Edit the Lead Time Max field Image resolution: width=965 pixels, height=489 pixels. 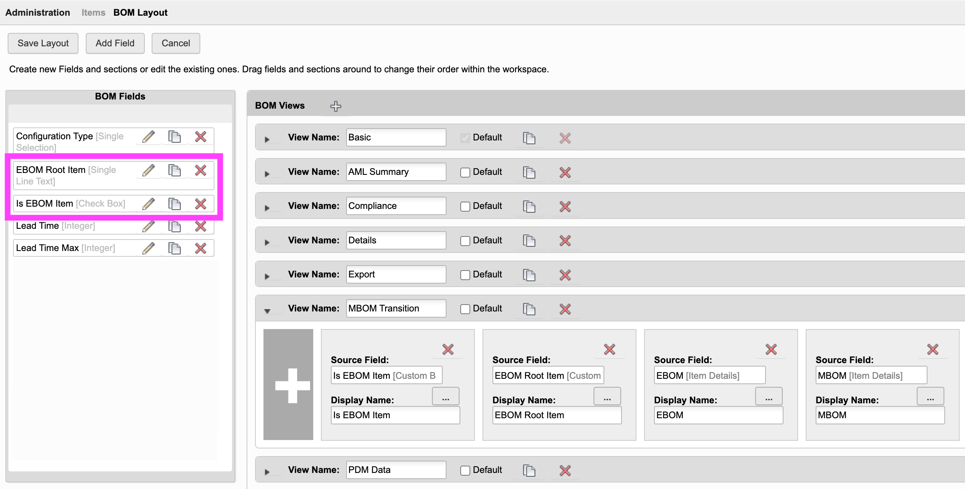(x=149, y=248)
